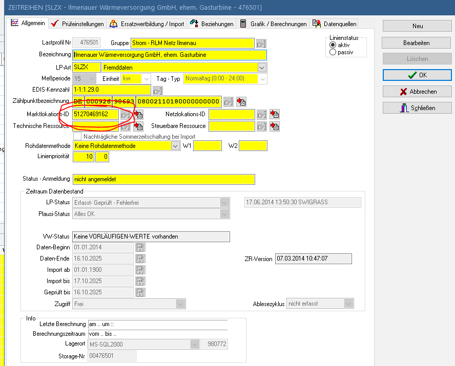Open calendar icon for Import bis
Screen dimensions: 455x366
point(140,281)
